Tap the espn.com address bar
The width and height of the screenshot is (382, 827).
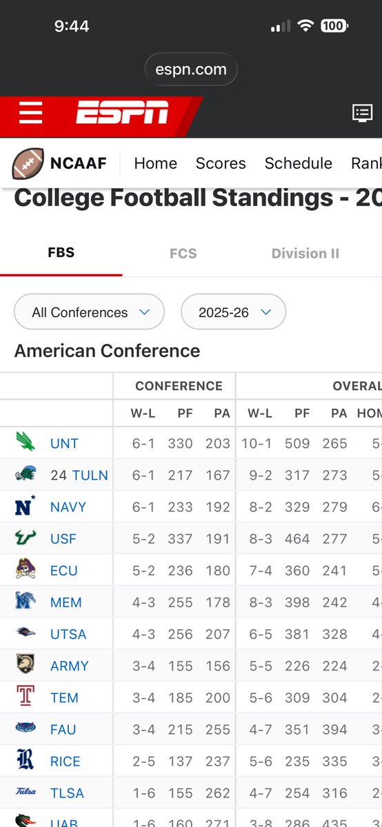pyautogui.click(x=191, y=70)
